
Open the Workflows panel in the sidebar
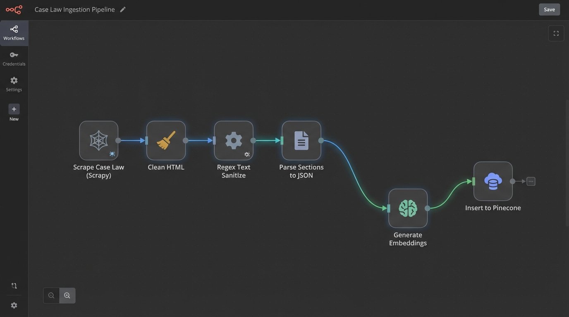(14, 32)
